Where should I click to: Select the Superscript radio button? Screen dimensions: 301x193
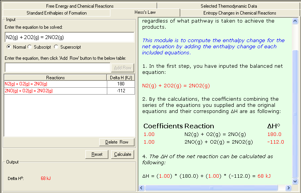[56, 47]
